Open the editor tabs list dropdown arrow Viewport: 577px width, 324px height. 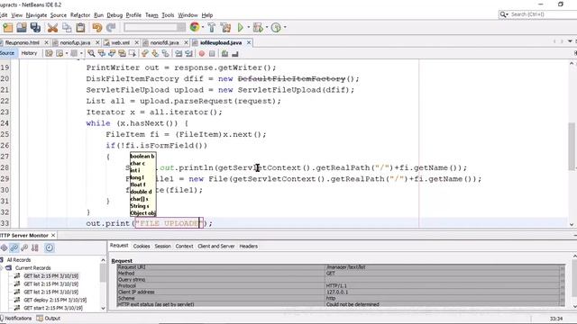point(570,41)
